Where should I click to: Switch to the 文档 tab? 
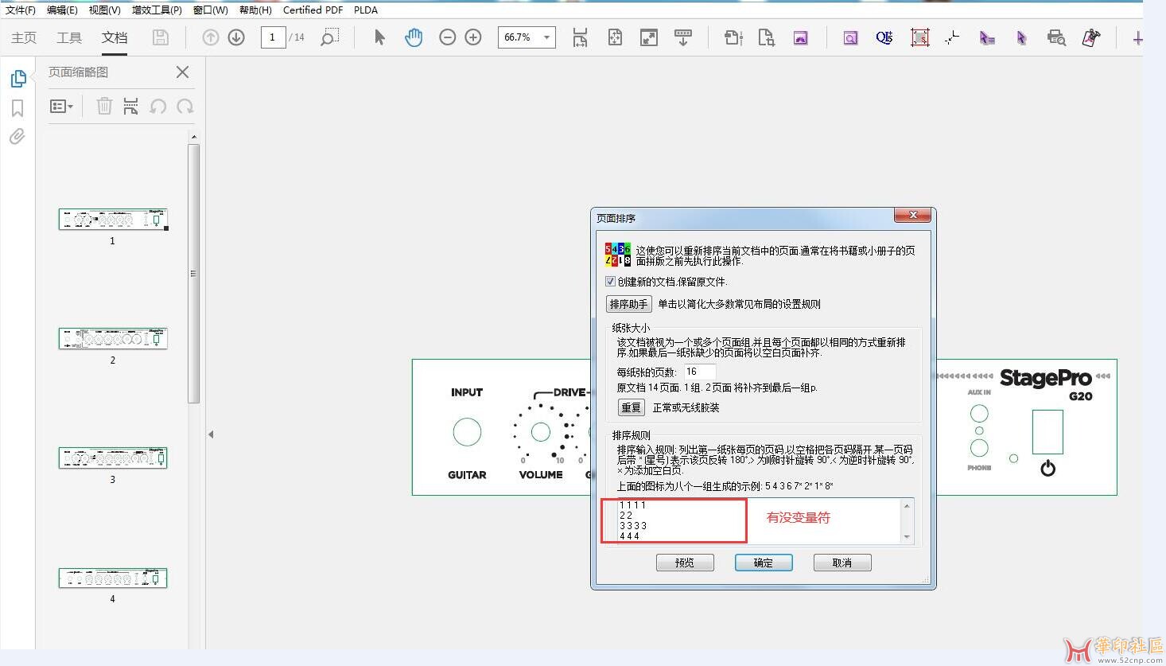click(115, 37)
